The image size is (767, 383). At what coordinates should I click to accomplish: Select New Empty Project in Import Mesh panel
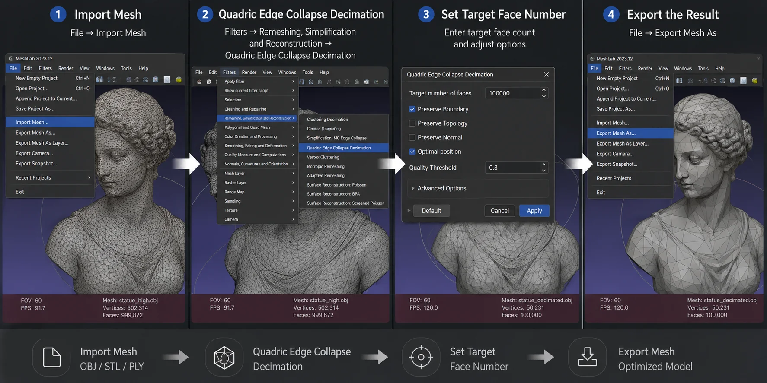(50, 78)
